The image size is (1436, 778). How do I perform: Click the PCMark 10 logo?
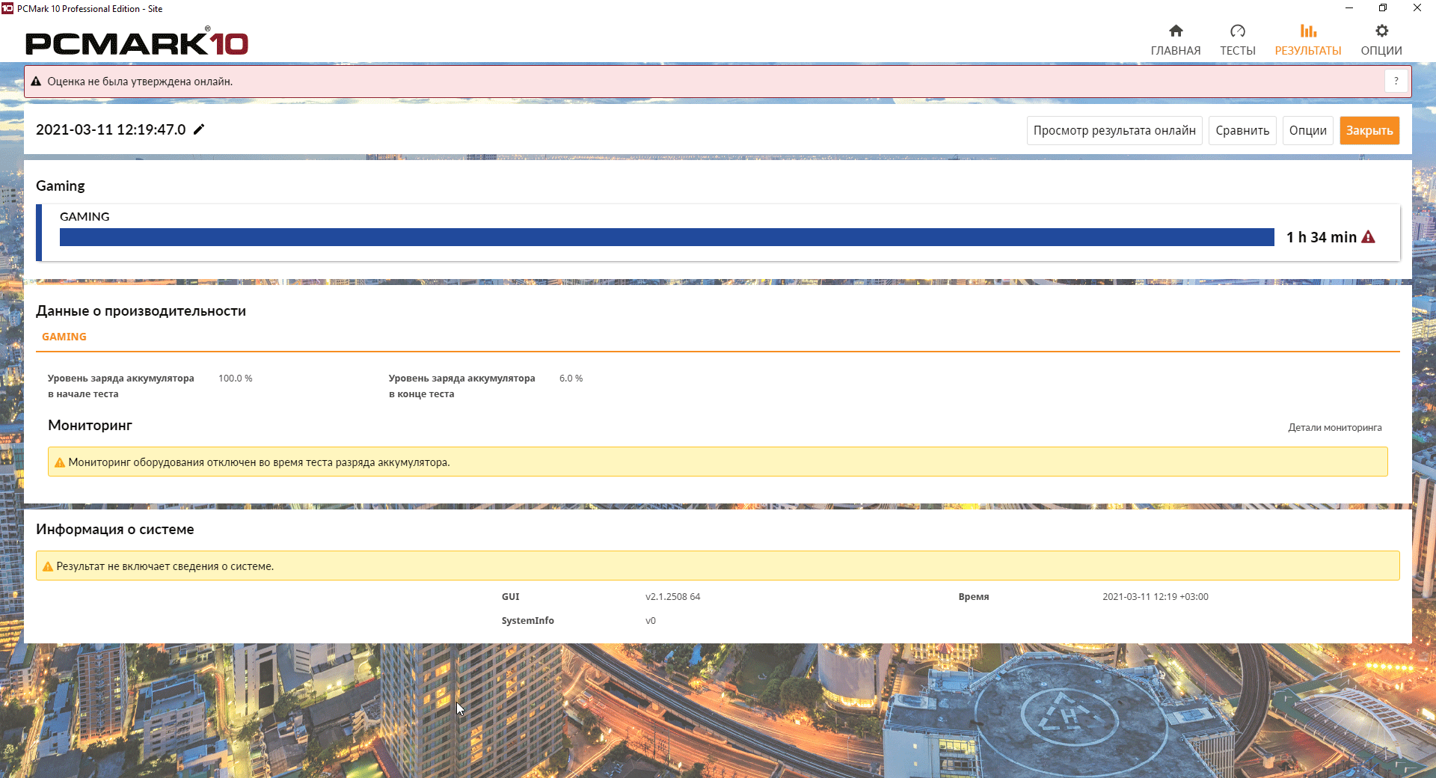[x=137, y=43]
